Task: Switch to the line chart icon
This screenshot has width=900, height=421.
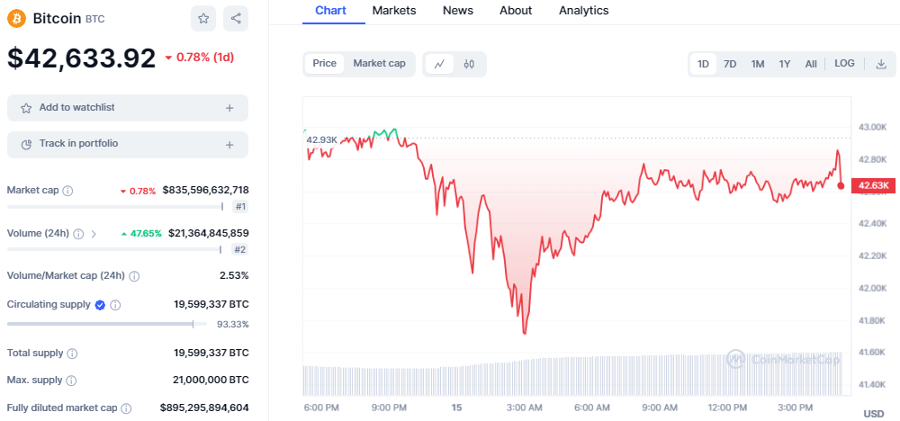Action: pyautogui.click(x=439, y=64)
